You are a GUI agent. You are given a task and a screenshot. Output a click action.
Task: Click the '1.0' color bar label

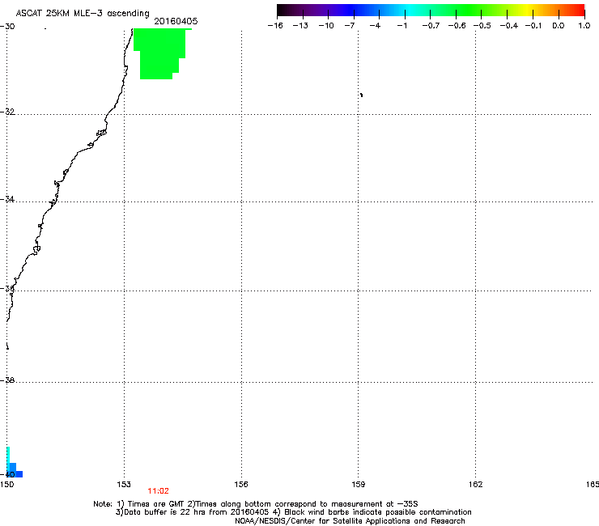584,26
